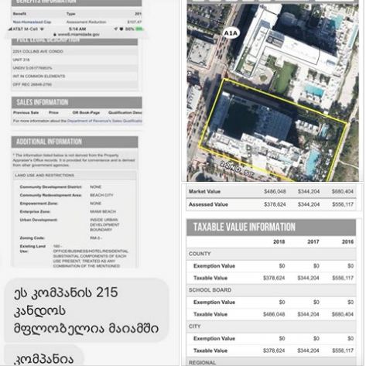Tap the cellular signal strength icon
366x366 pixels.
coord(10,29)
